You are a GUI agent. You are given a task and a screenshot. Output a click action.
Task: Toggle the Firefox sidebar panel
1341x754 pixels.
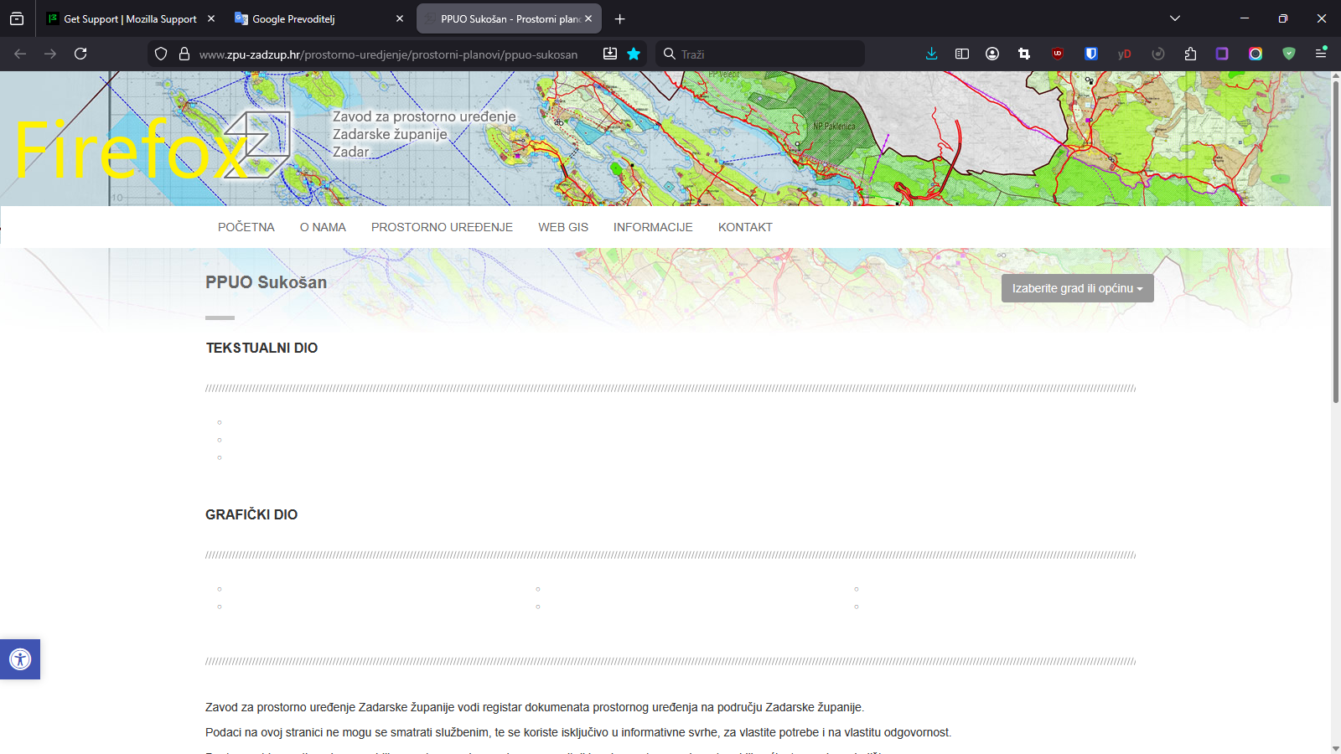tap(962, 54)
